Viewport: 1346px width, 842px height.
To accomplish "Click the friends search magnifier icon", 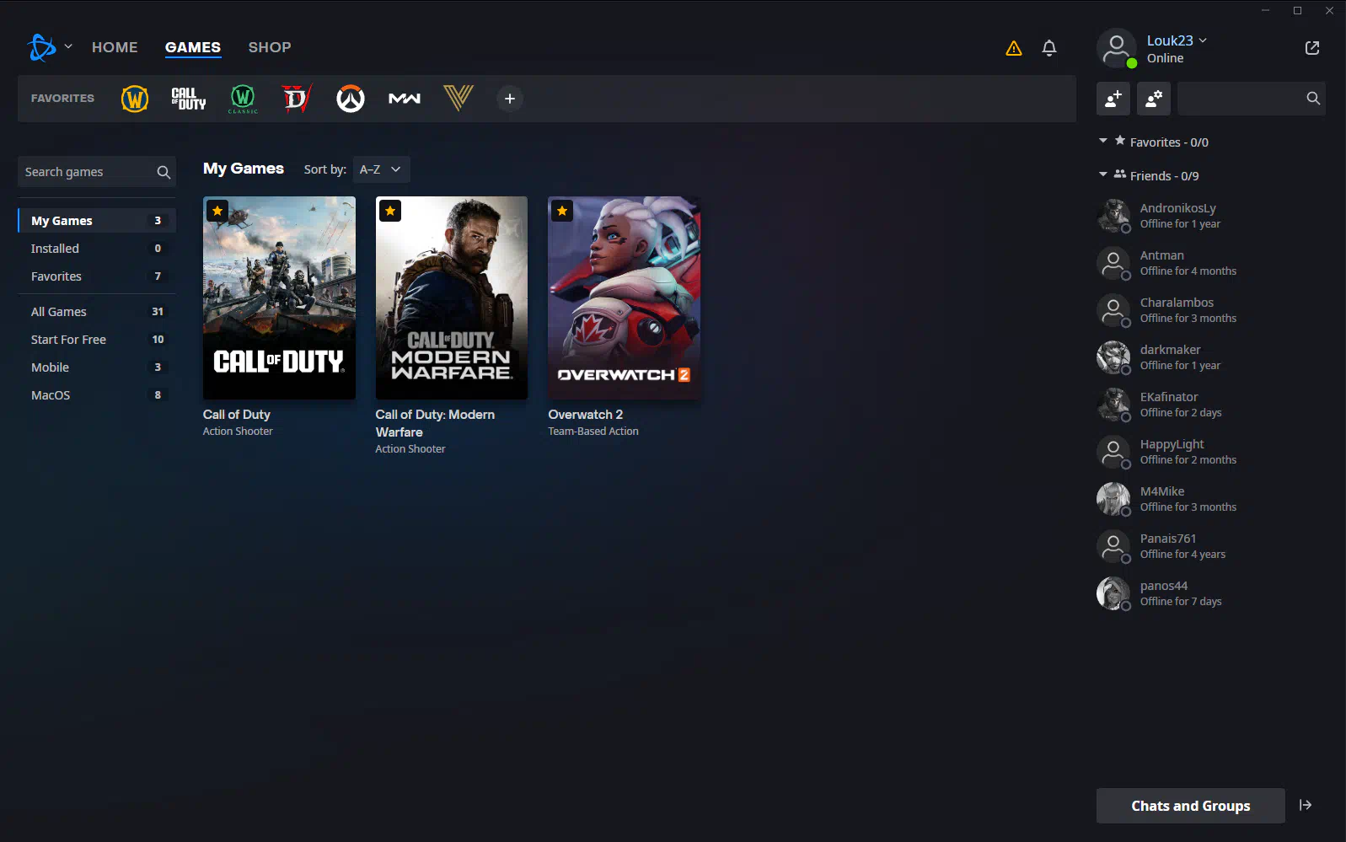I will tap(1313, 99).
